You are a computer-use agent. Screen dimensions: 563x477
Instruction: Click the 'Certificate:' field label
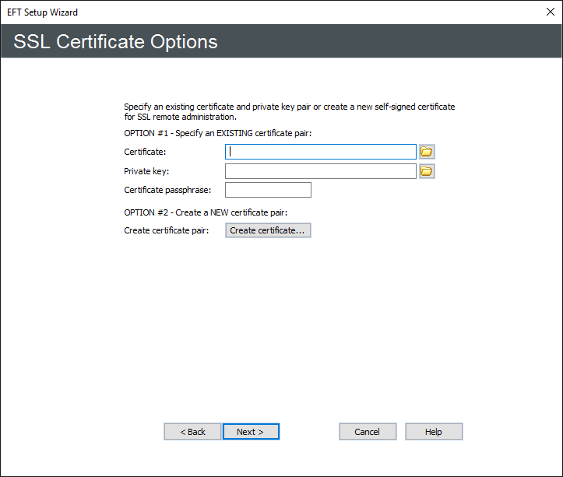[145, 152]
